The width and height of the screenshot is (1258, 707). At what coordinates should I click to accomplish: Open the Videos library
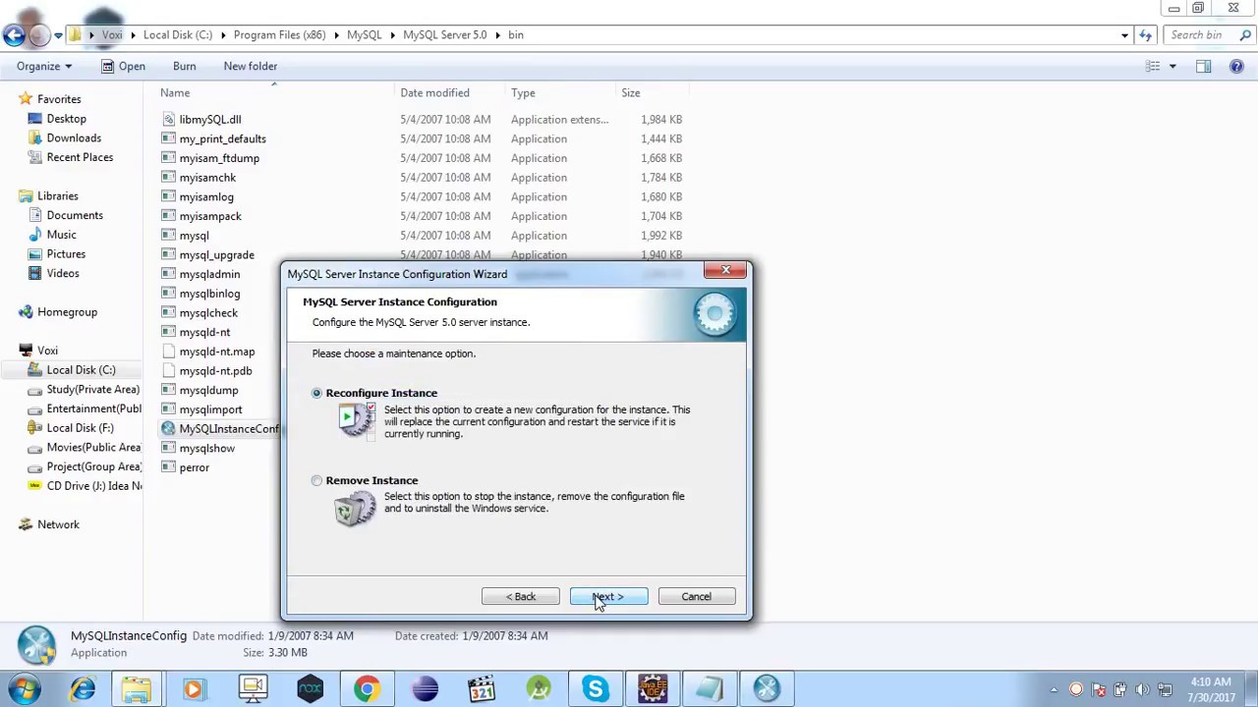click(63, 273)
